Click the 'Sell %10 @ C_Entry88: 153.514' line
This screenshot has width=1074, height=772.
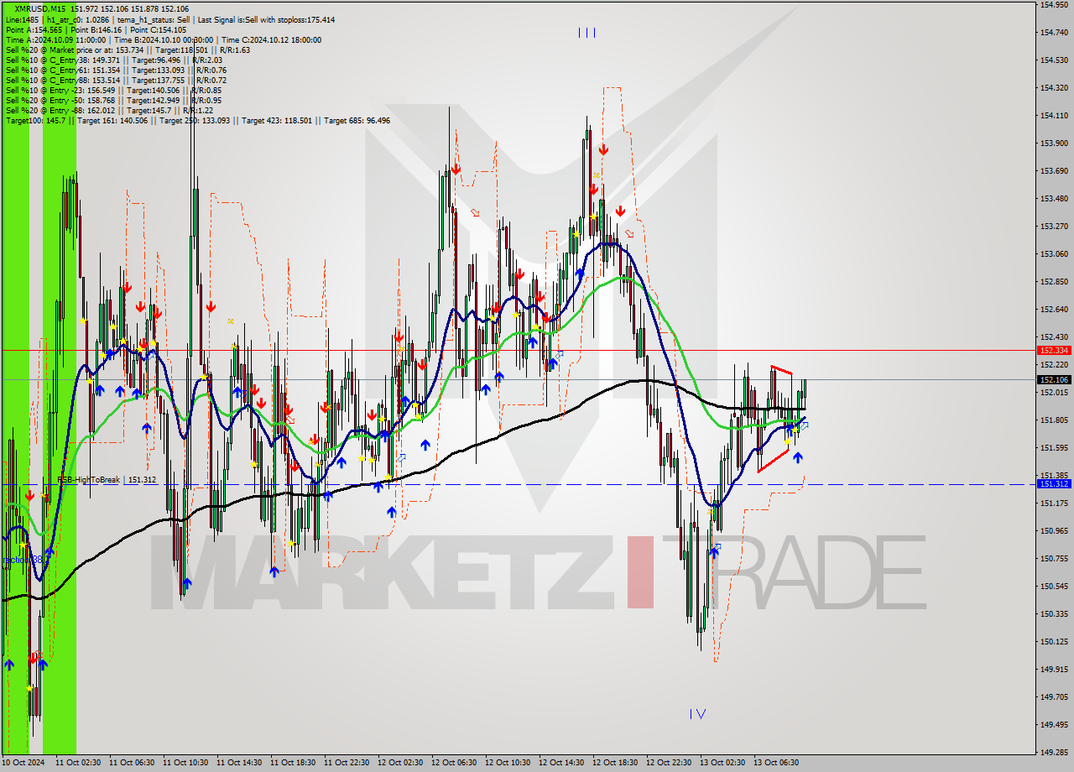pos(116,80)
